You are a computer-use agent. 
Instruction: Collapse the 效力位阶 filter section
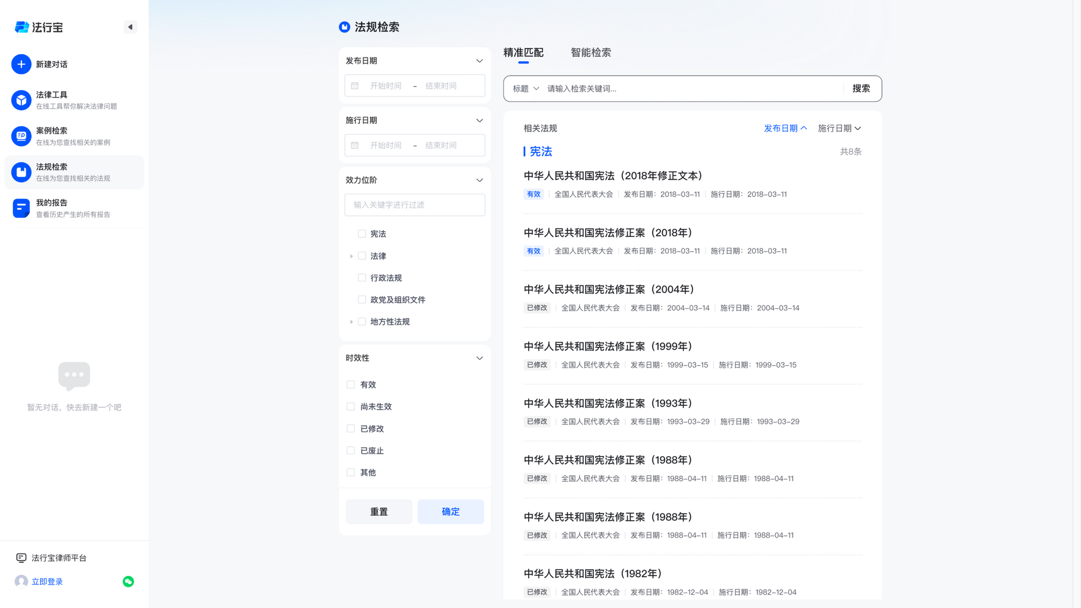pos(480,180)
